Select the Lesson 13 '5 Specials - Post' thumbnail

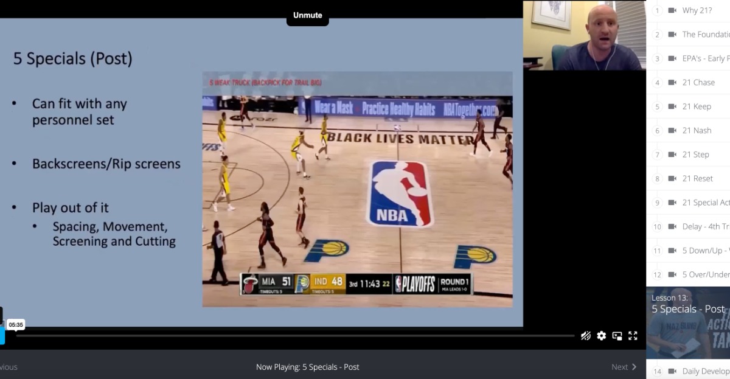pyautogui.click(x=688, y=322)
